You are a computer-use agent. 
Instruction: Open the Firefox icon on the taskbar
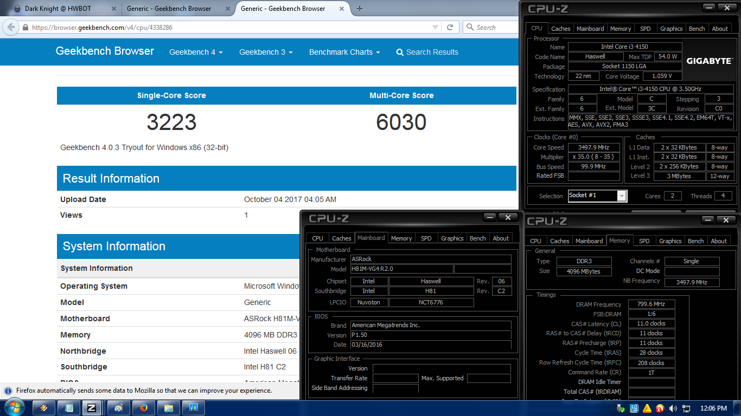(143, 408)
